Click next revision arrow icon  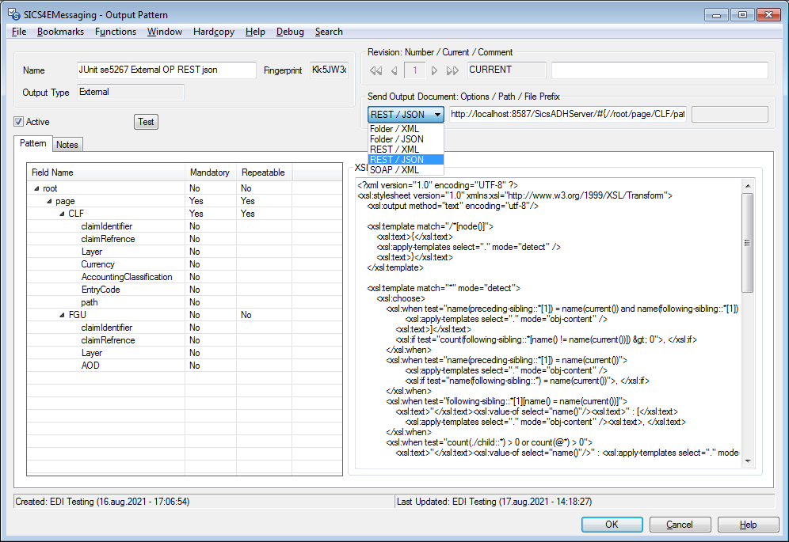coord(434,70)
